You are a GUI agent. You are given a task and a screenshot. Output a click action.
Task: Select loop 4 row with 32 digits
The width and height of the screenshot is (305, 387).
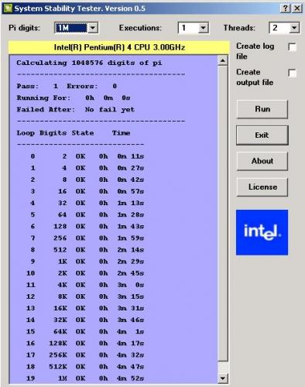coord(87,203)
